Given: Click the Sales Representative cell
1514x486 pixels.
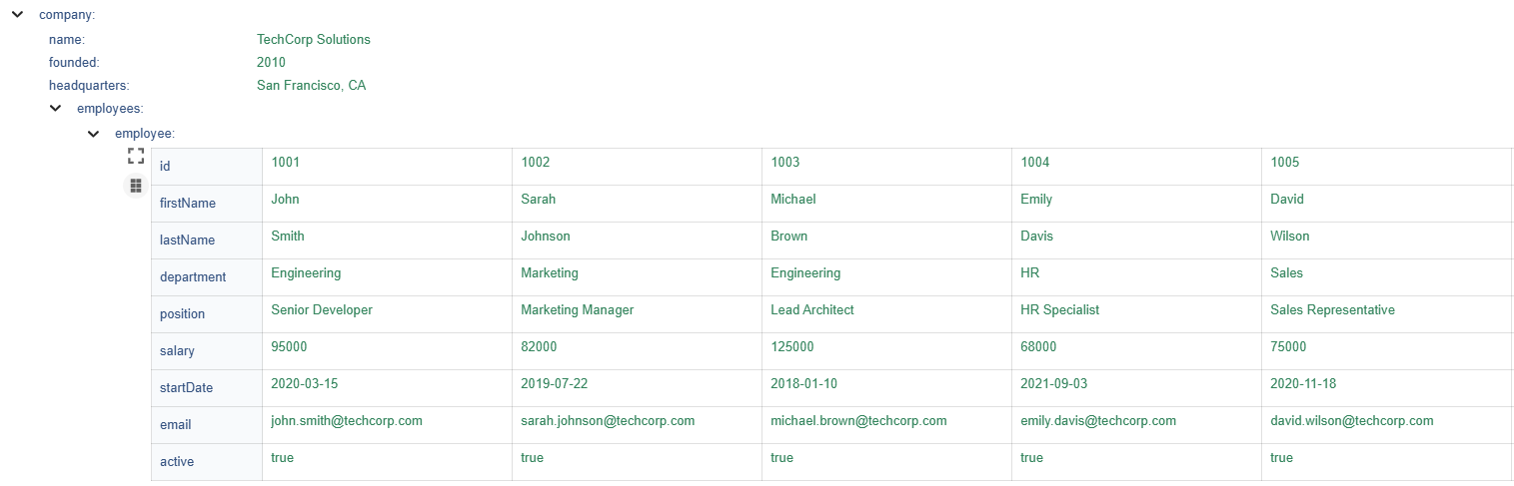Looking at the screenshot, I should (1386, 314).
